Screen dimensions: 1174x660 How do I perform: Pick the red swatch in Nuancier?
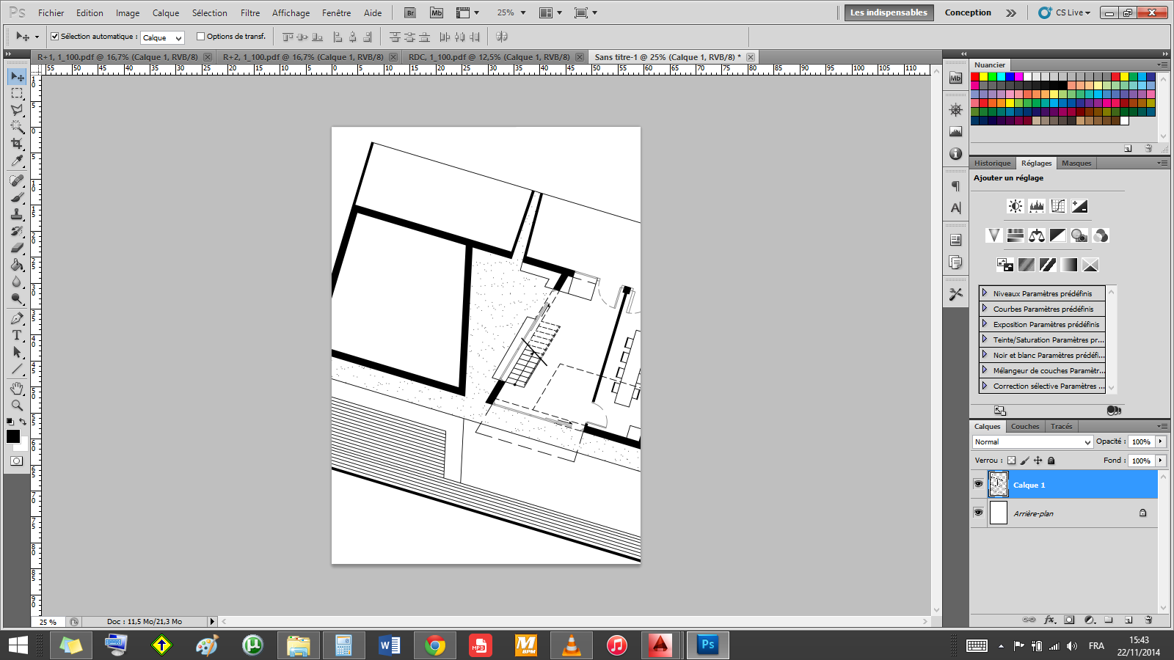975,76
